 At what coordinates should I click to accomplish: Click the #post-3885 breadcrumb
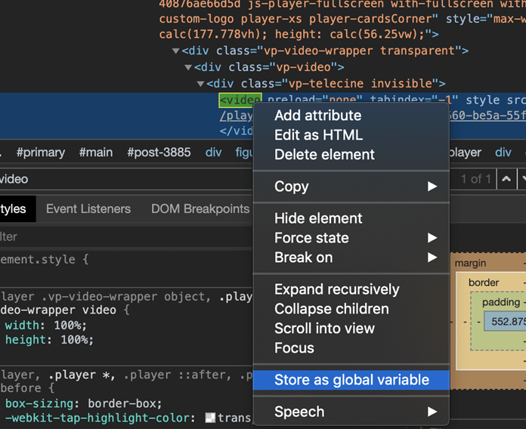[x=158, y=153]
